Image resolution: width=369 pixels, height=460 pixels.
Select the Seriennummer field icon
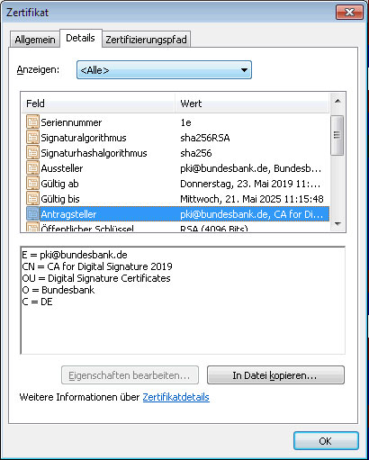click(32, 122)
